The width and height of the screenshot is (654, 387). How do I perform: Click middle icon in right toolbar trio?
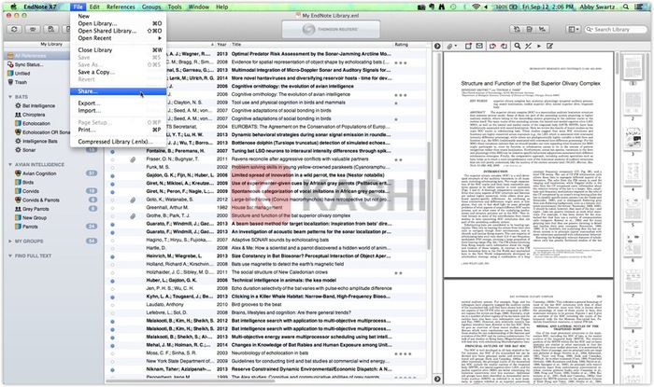pyautogui.click(x=530, y=29)
